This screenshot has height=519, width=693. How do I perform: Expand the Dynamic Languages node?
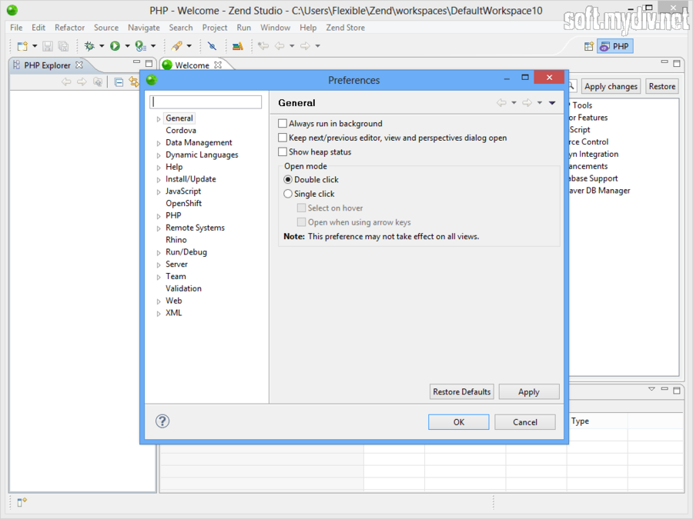(x=158, y=155)
